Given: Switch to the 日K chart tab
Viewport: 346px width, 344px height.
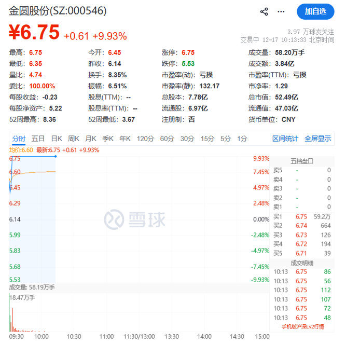Looking at the screenshot, I should [56, 139].
